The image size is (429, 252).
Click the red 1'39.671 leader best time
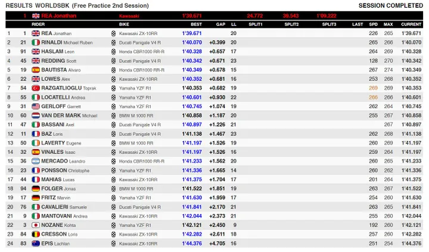click(x=192, y=16)
